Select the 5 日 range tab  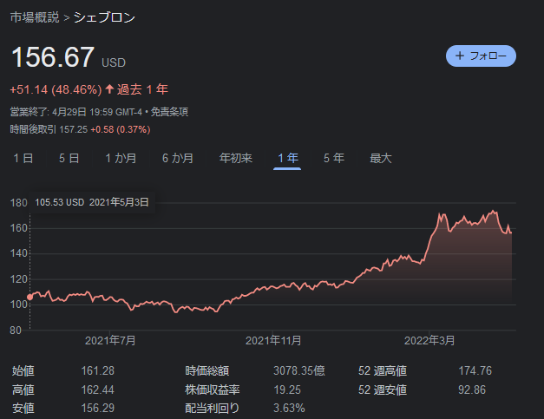point(69,159)
